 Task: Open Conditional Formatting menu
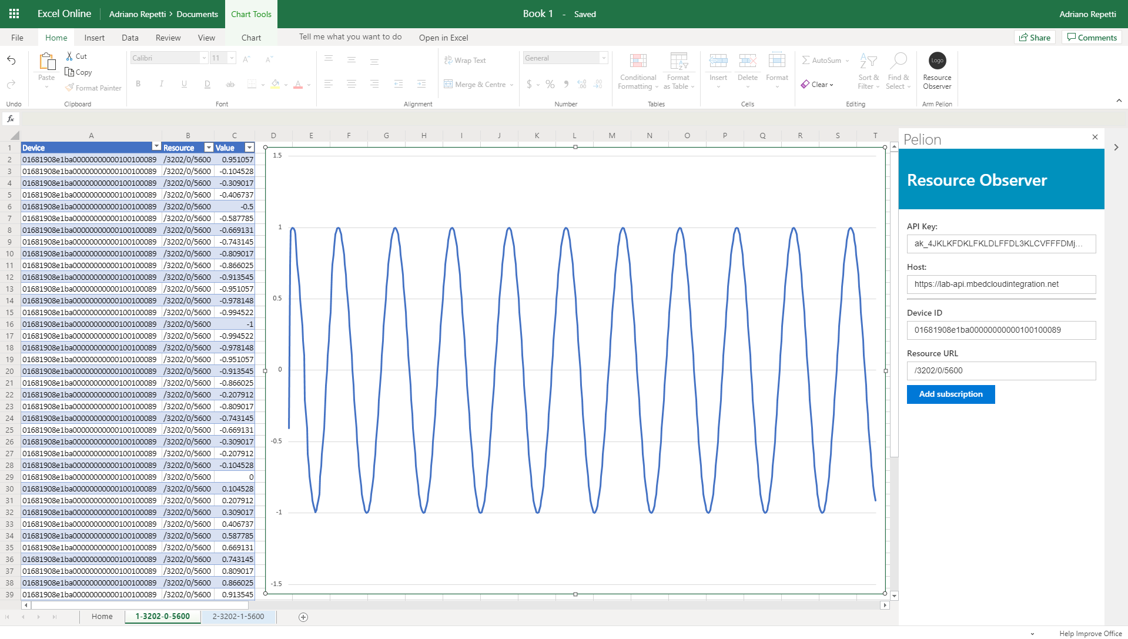click(x=638, y=71)
